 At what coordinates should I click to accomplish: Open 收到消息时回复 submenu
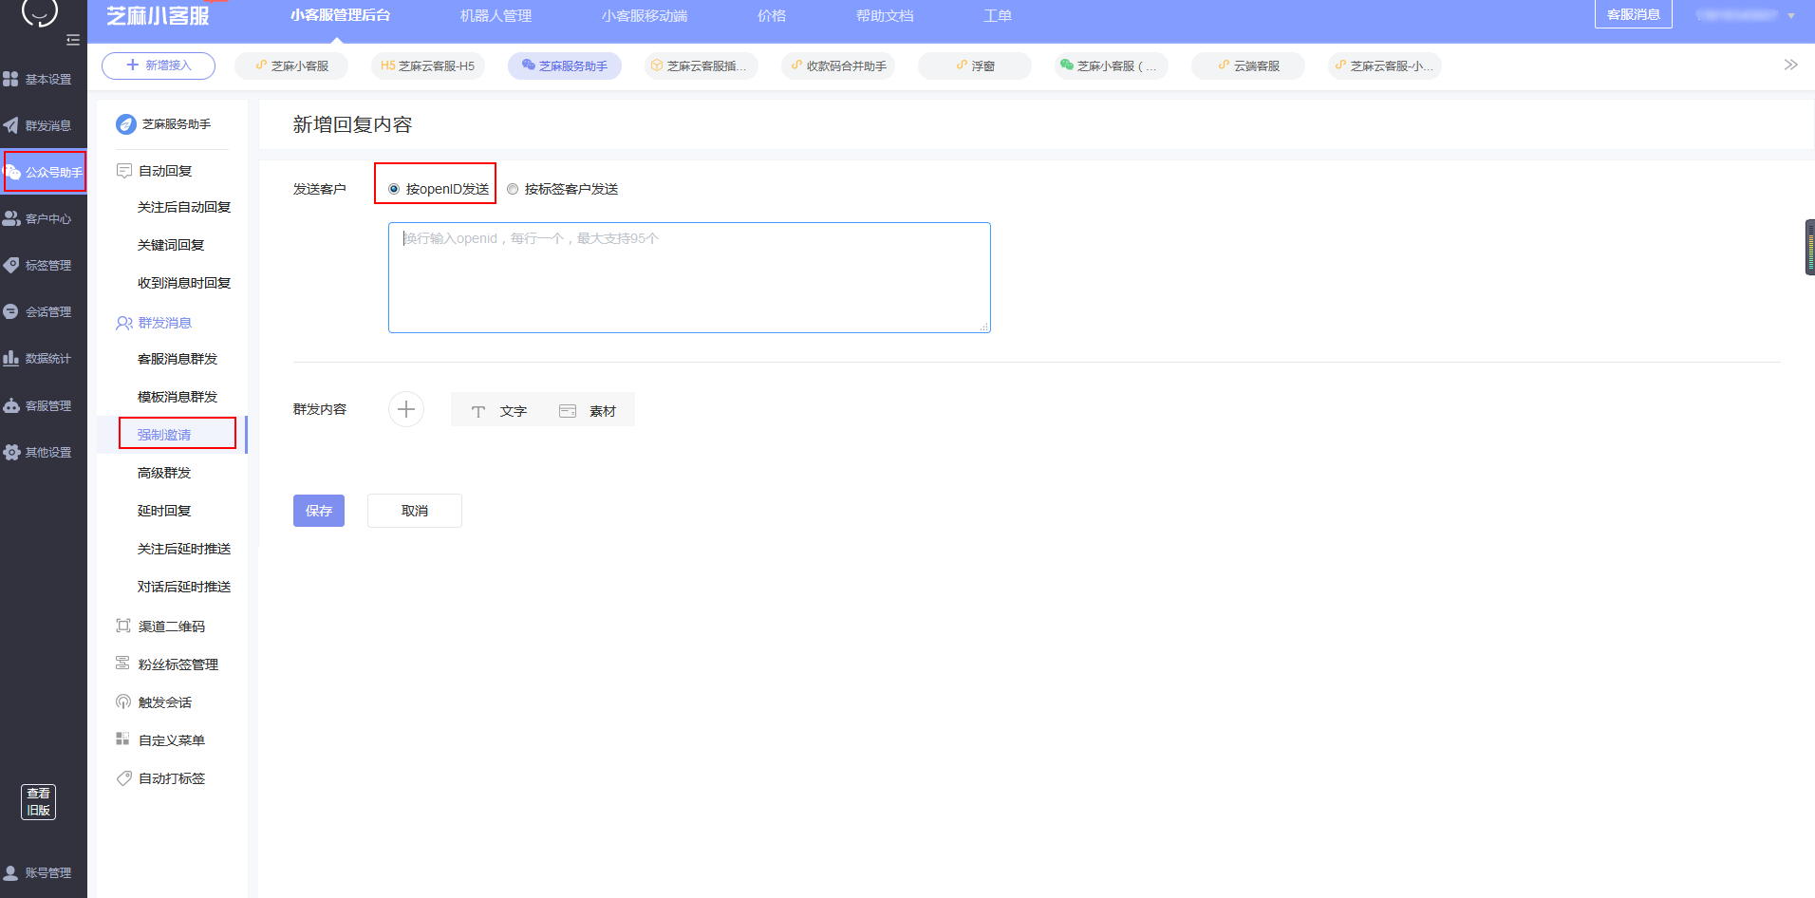pyautogui.click(x=184, y=283)
